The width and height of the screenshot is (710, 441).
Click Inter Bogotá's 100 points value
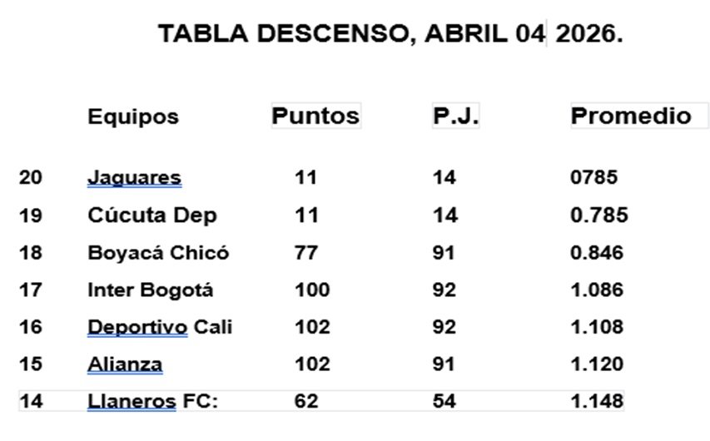tap(312, 290)
